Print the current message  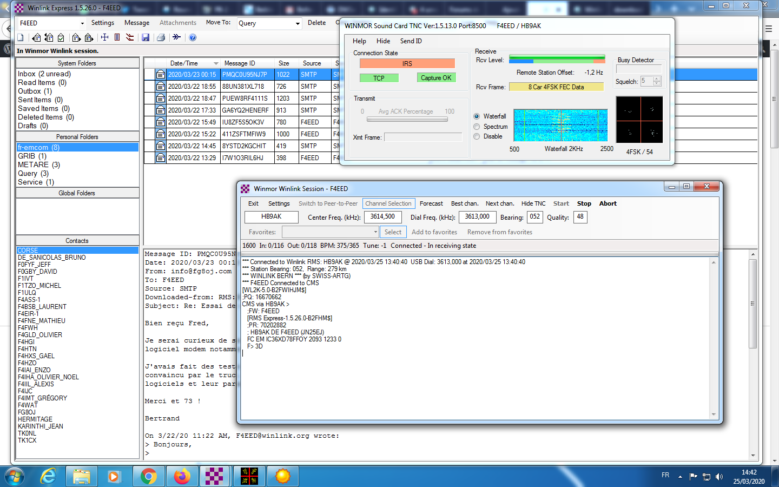[160, 37]
